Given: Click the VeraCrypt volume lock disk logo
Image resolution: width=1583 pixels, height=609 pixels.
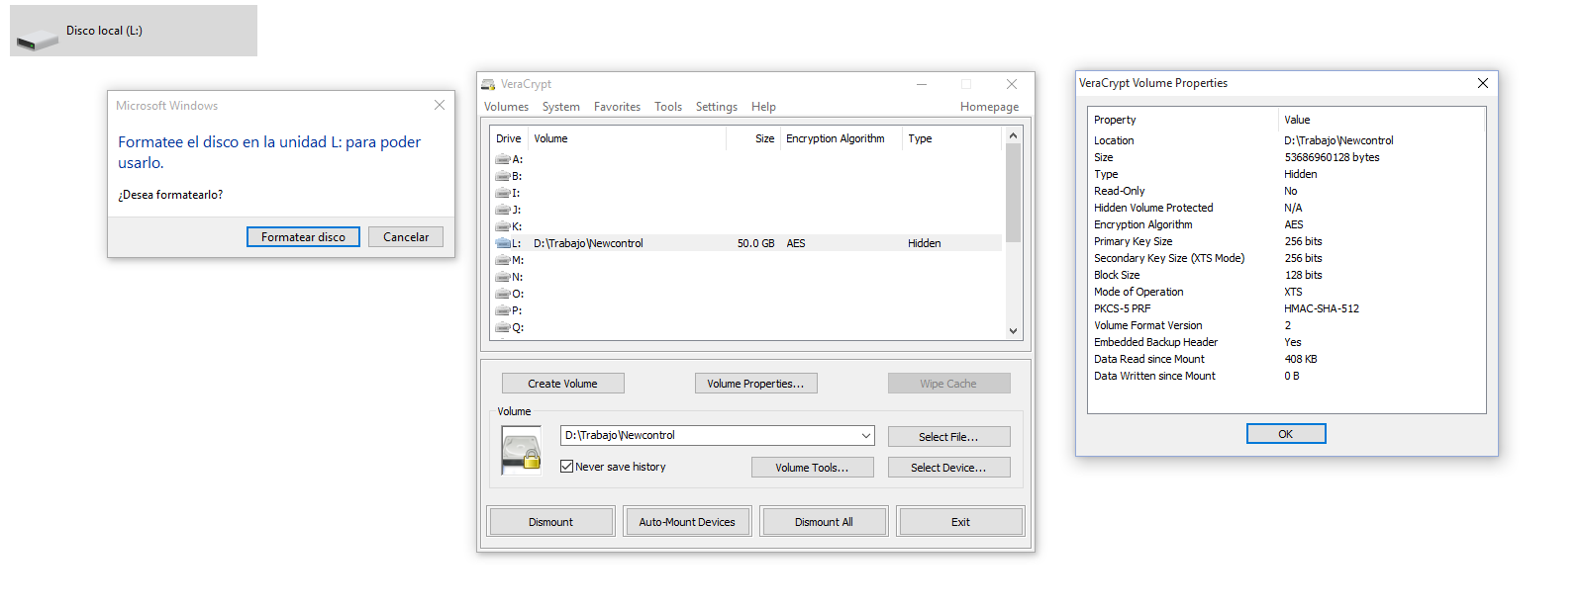Looking at the screenshot, I should [x=522, y=451].
